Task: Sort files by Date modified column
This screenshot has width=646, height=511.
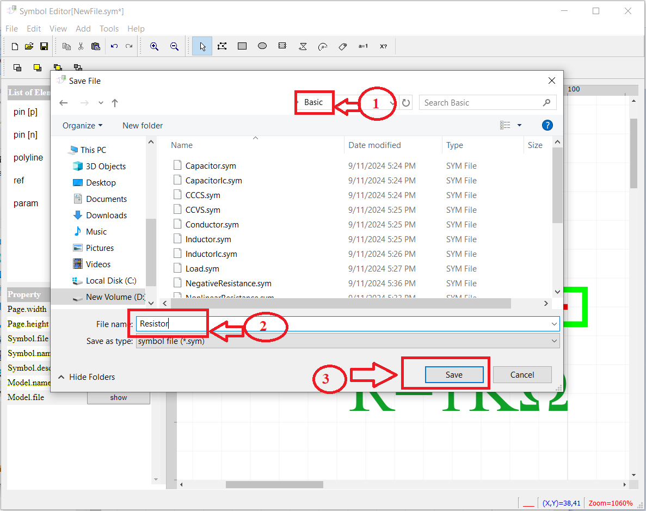Action: 374,145
